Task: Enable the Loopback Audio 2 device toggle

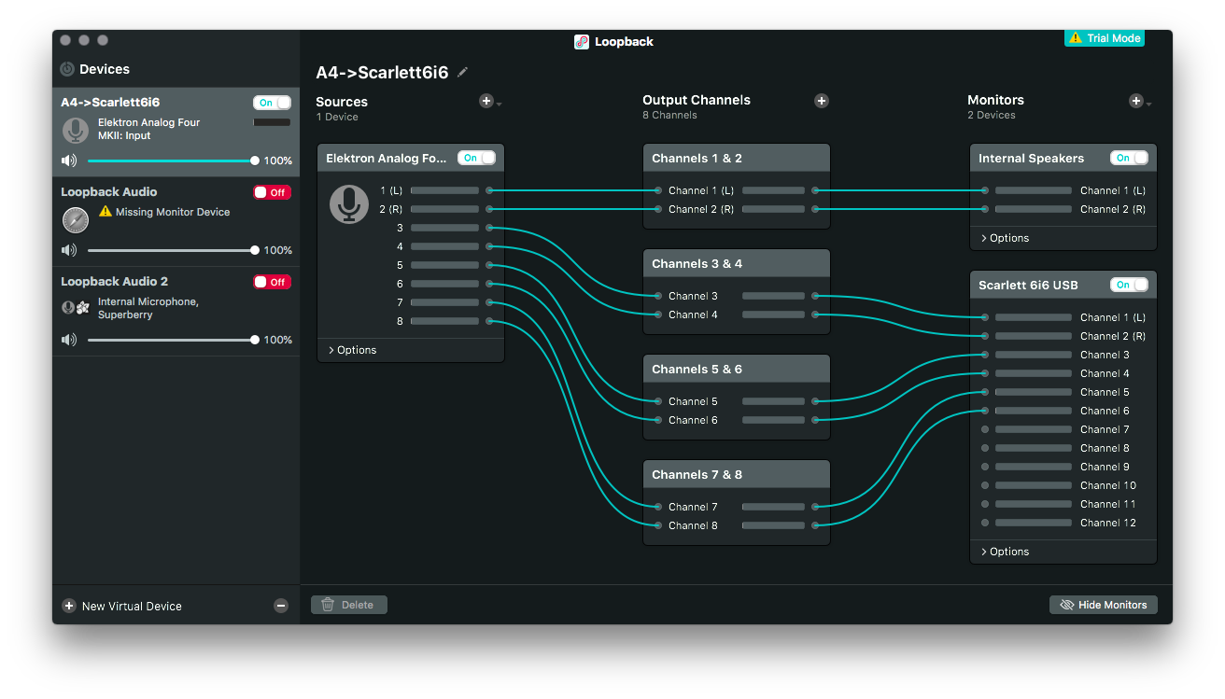Action: click(x=272, y=282)
